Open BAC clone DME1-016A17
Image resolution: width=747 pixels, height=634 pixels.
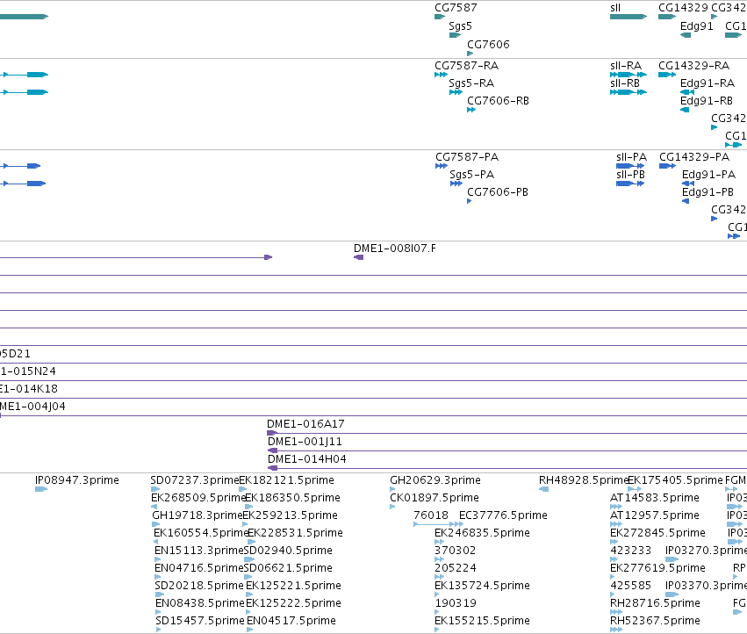click(x=305, y=424)
